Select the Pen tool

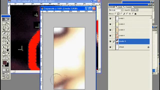click(4, 50)
